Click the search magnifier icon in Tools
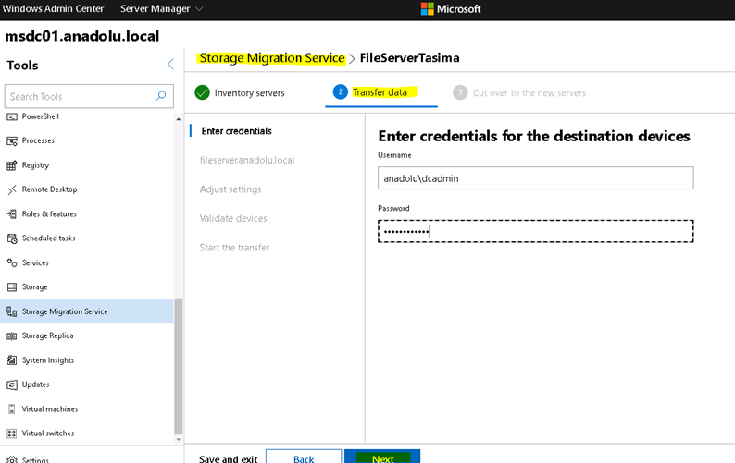This screenshot has width=735, height=463. tap(160, 96)
